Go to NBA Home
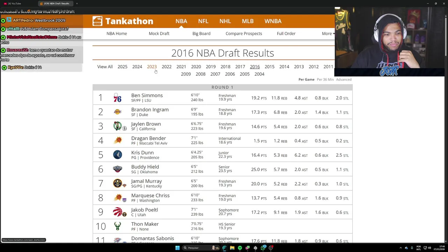Viewport: 448px width, 252px height. pyautogui.click(x=117, y=34)
